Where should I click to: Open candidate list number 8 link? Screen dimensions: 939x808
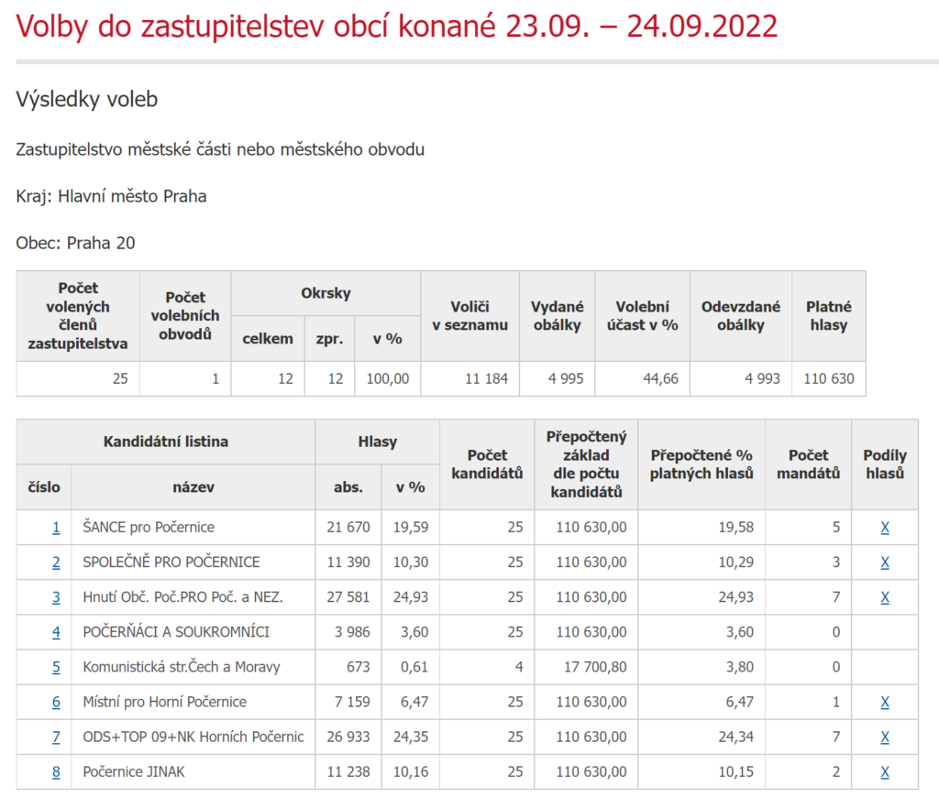pos(56,772)
